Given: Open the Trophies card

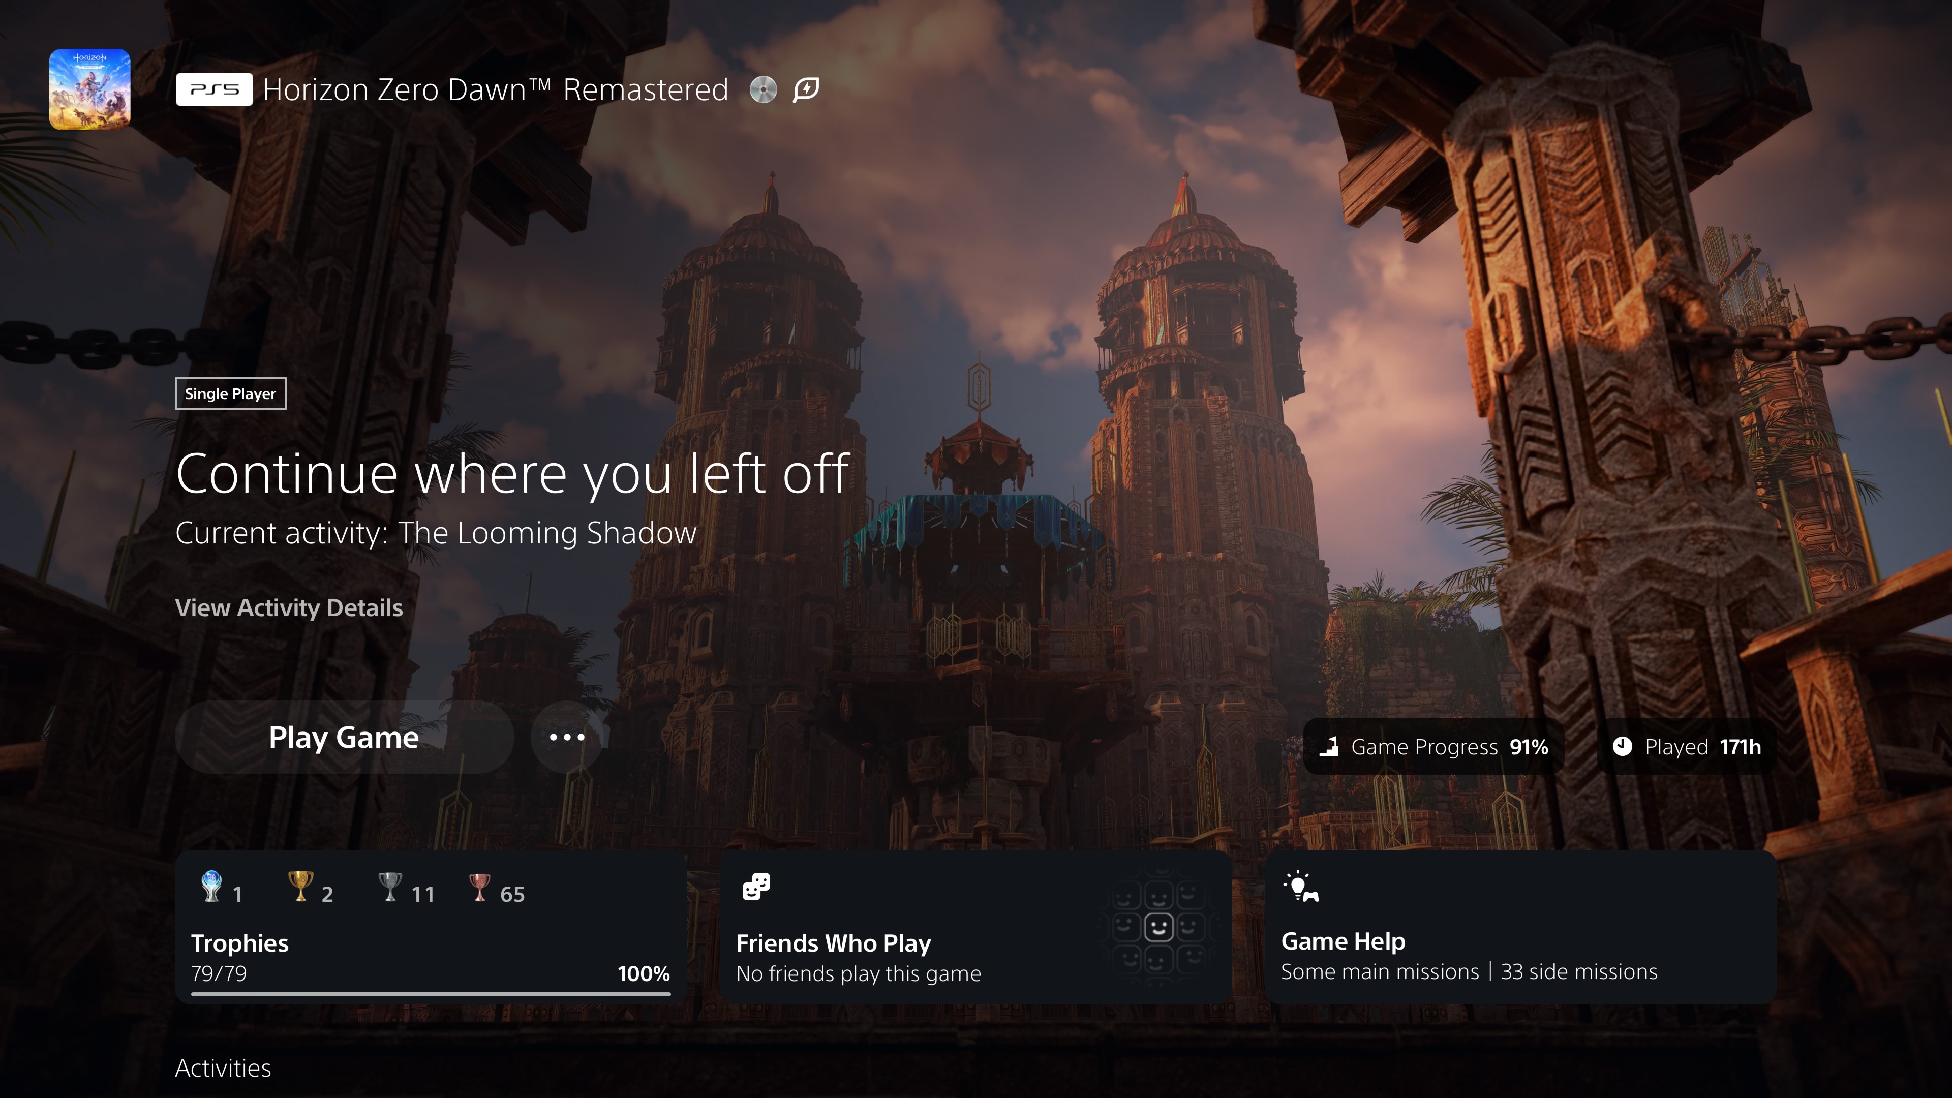Looking at the screenshot, I should click(x=431, y=928).
